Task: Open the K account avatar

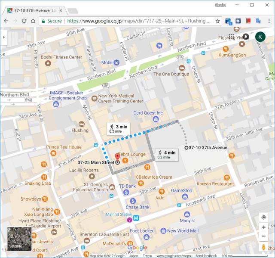Action: click(x=260, y=37)
